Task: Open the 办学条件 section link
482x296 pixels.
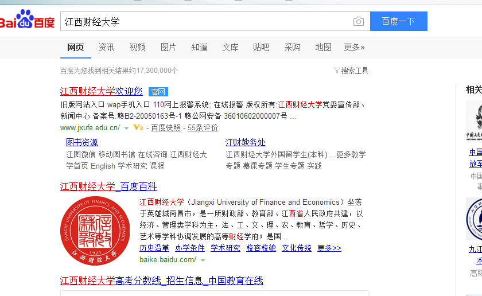Action: tap(190, 248)
